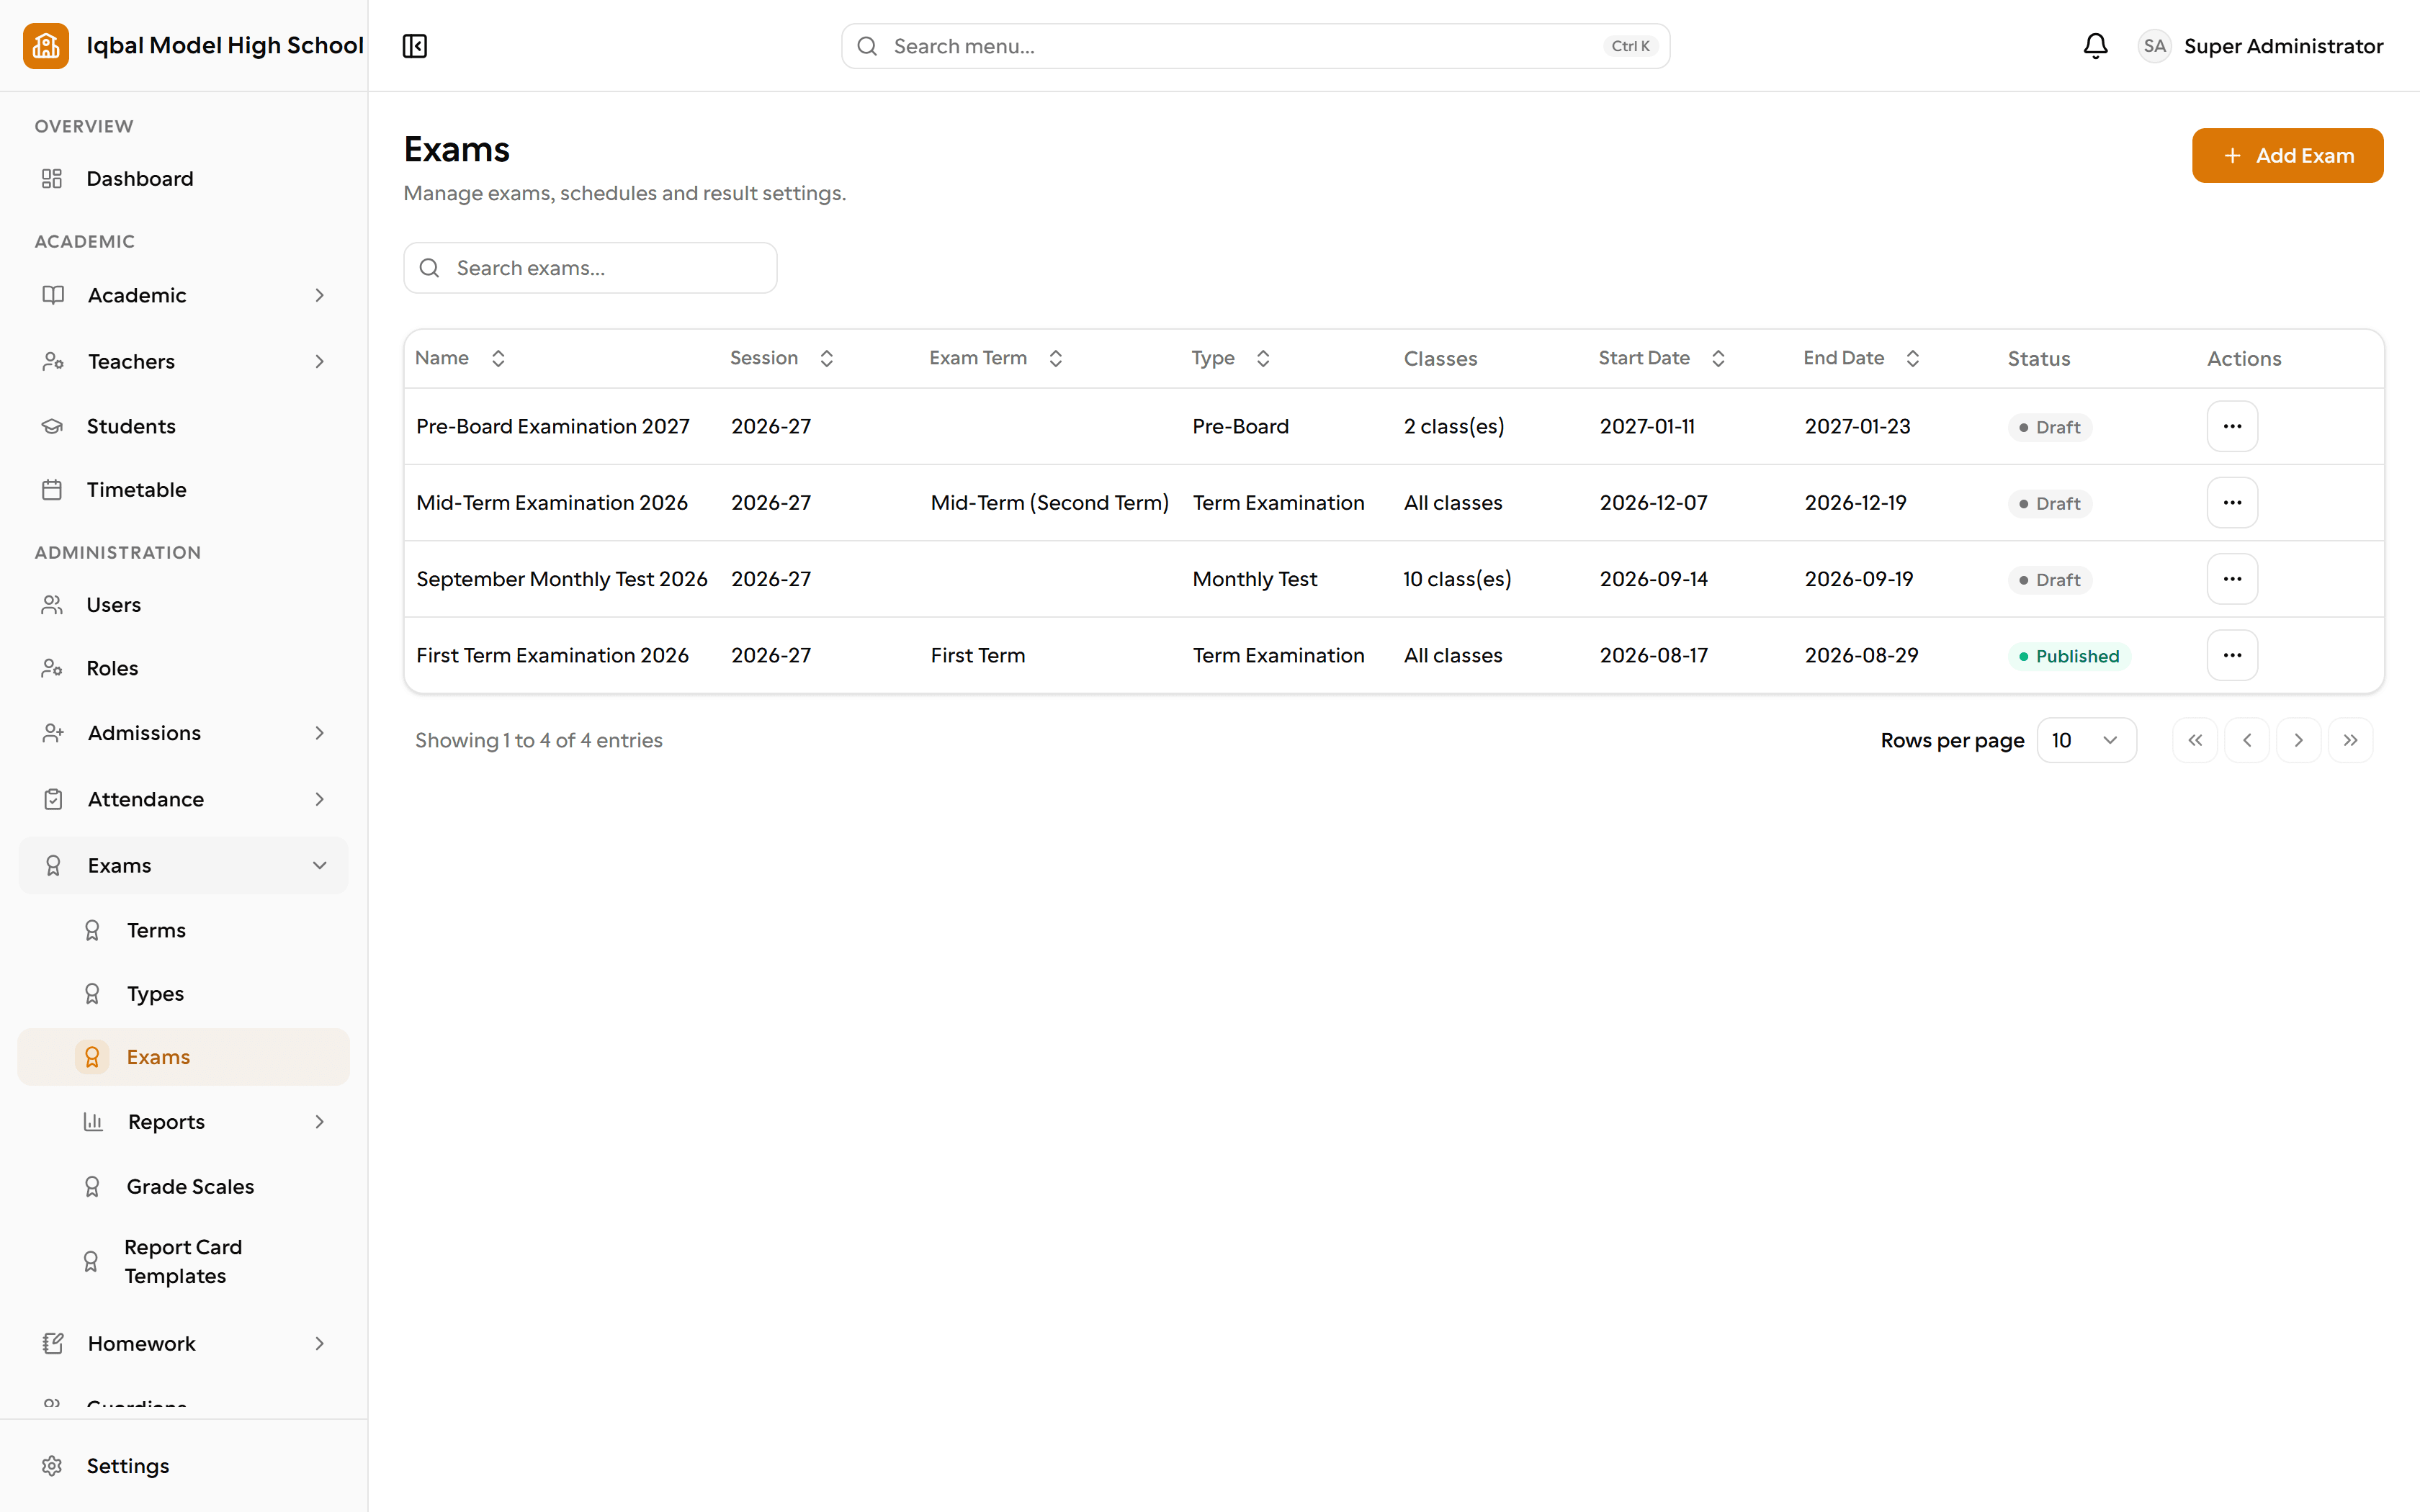This screenshot has height=1512, width=2420.
Task: Open Grade Scales page
Action: [184, 1187]
